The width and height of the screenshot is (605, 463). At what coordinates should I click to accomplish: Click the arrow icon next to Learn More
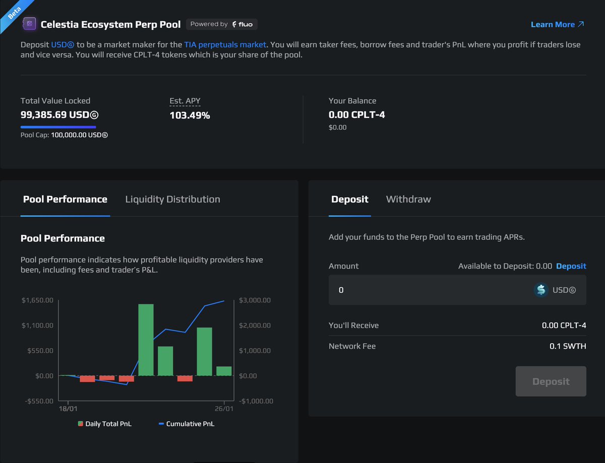[x=581, y=24]
